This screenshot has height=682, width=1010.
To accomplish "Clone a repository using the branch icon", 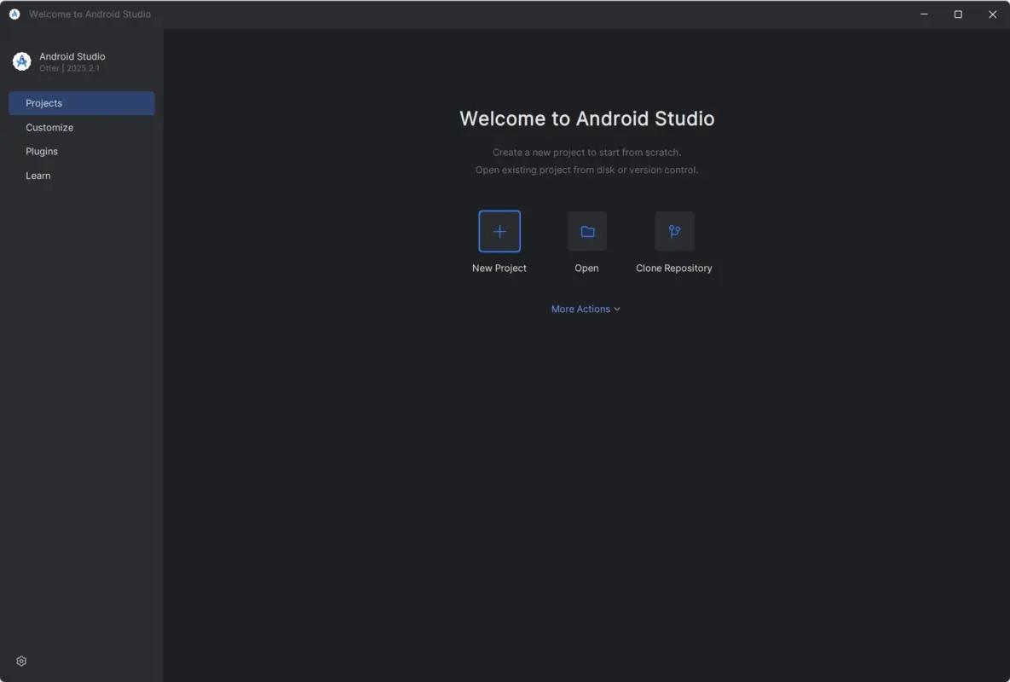I will 674,231.
